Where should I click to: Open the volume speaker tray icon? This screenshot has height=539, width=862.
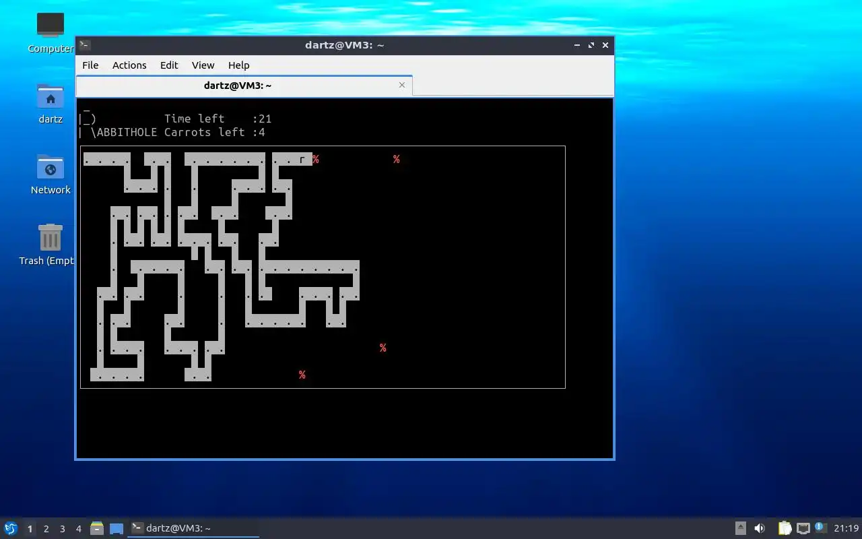click(x=759, y=528)
